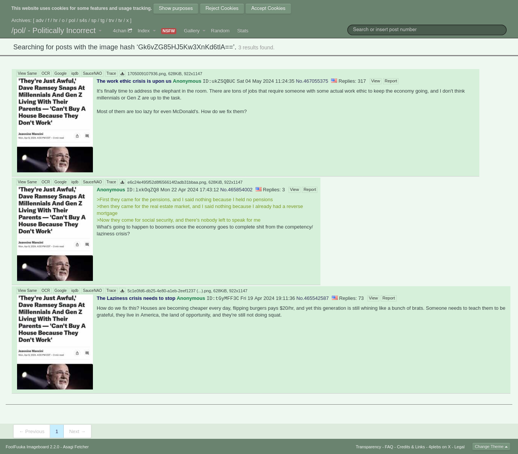Report post No.465854002
This screenshot has width=518, height=454.
coord(309,190)
